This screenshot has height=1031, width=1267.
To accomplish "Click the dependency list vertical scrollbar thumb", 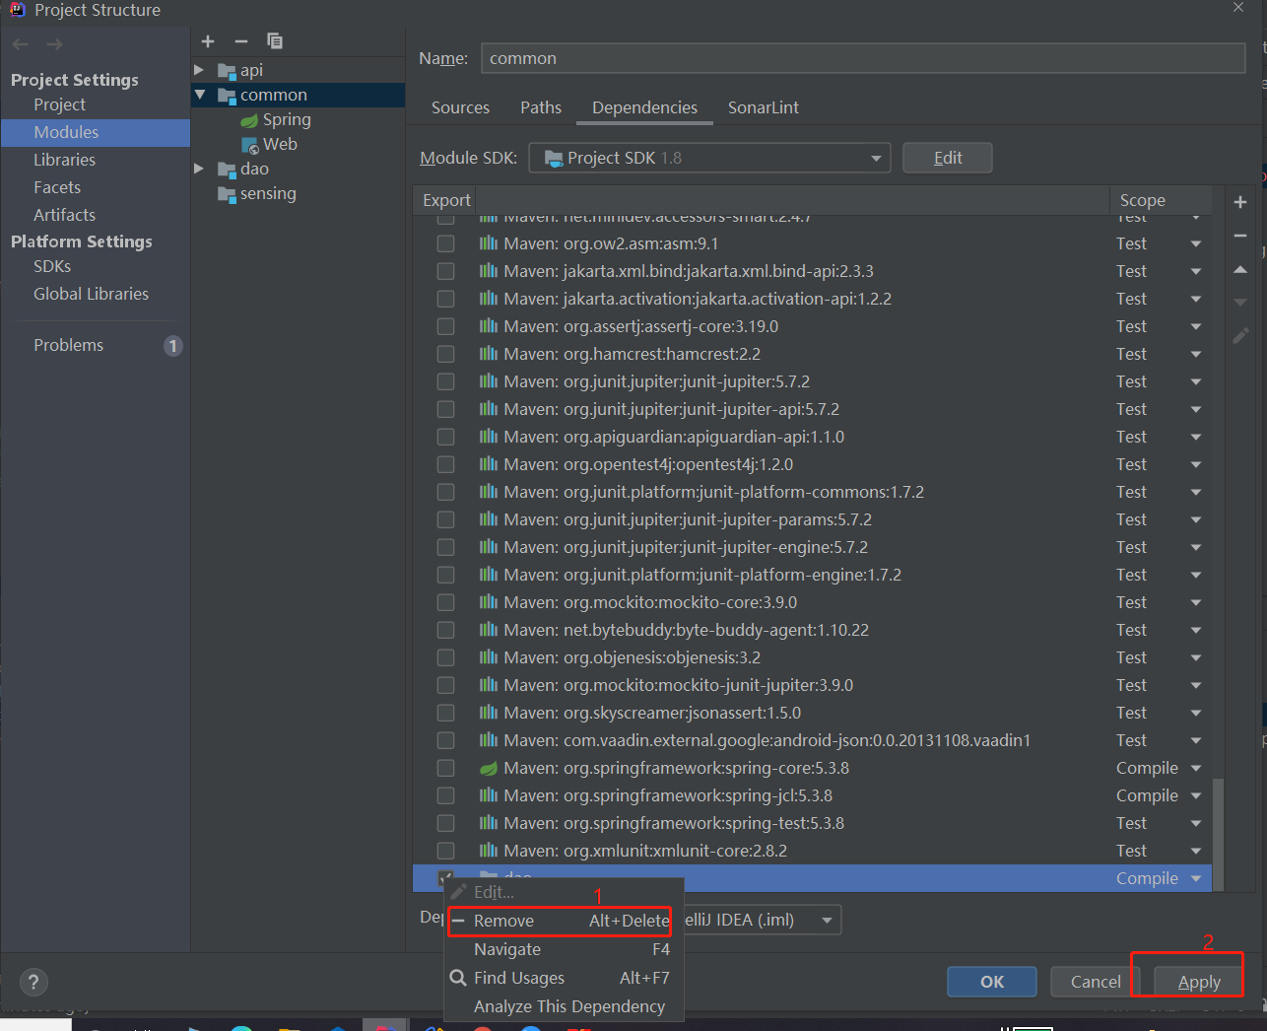I will pos(1219,833).
